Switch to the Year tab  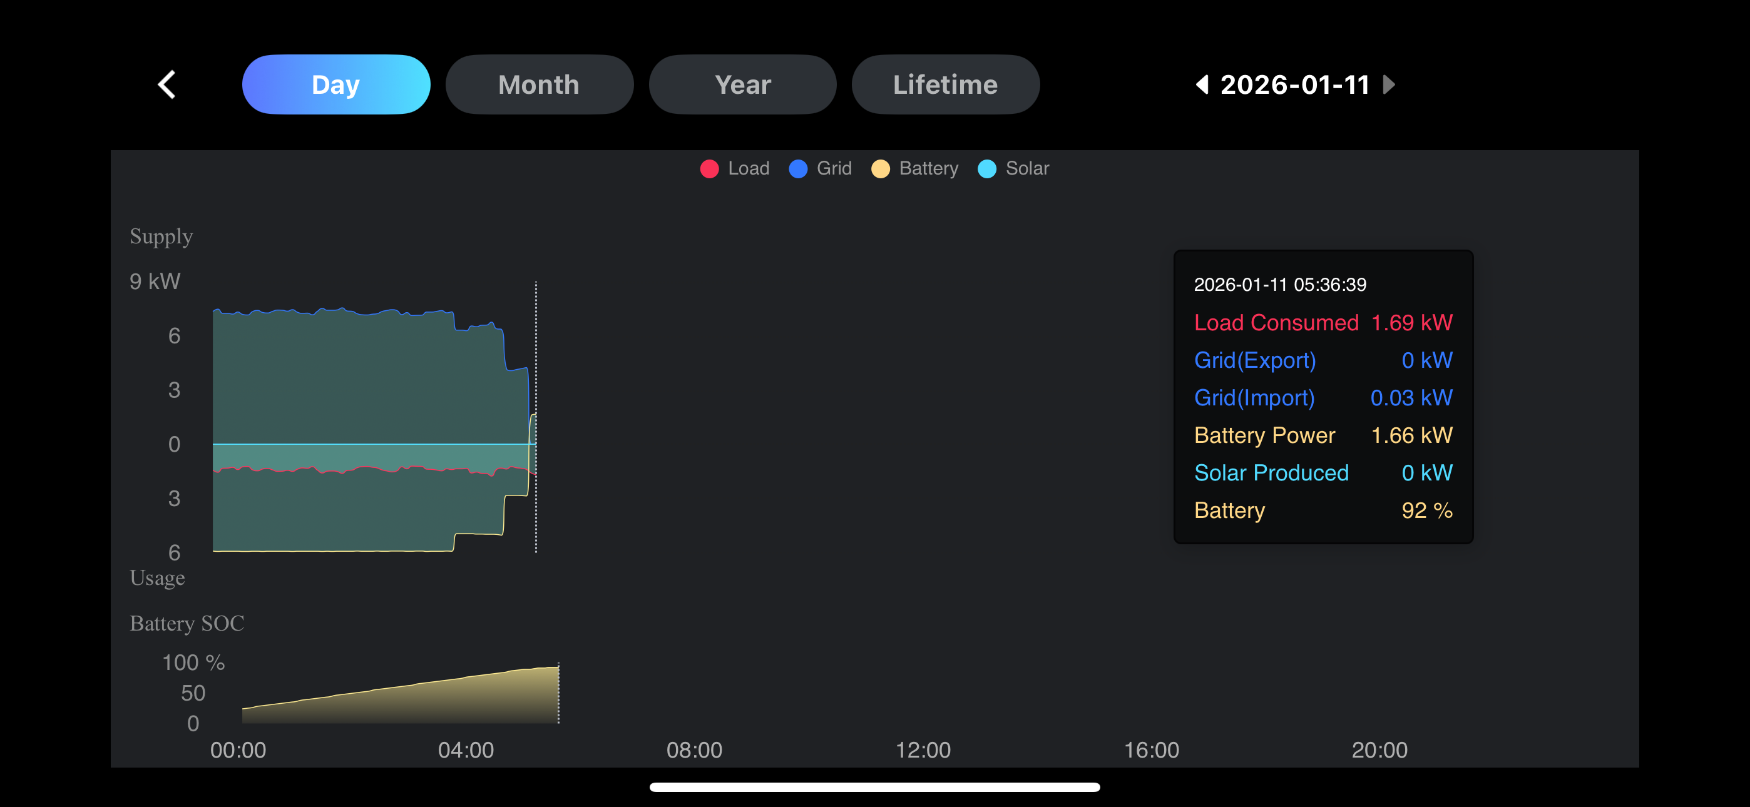click(x=742, y=85)
